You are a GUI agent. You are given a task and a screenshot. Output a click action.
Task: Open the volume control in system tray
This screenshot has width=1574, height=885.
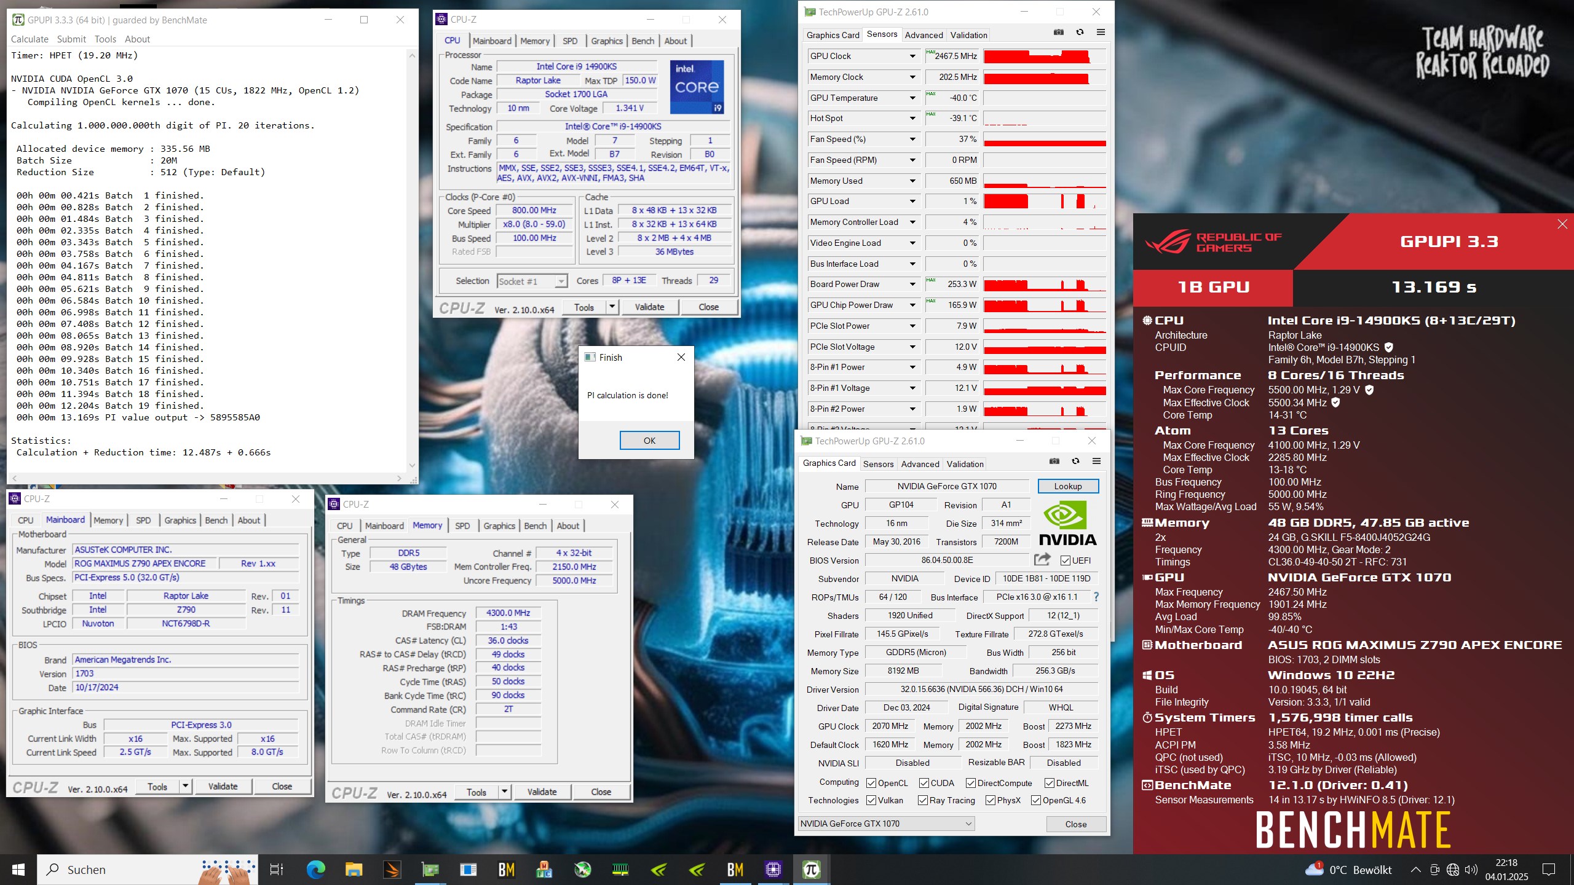[x=1471, y=870]
